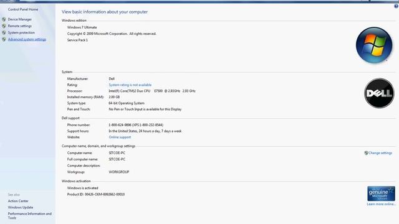
Task: Click the Dell support section label
Action: (70, 118)
